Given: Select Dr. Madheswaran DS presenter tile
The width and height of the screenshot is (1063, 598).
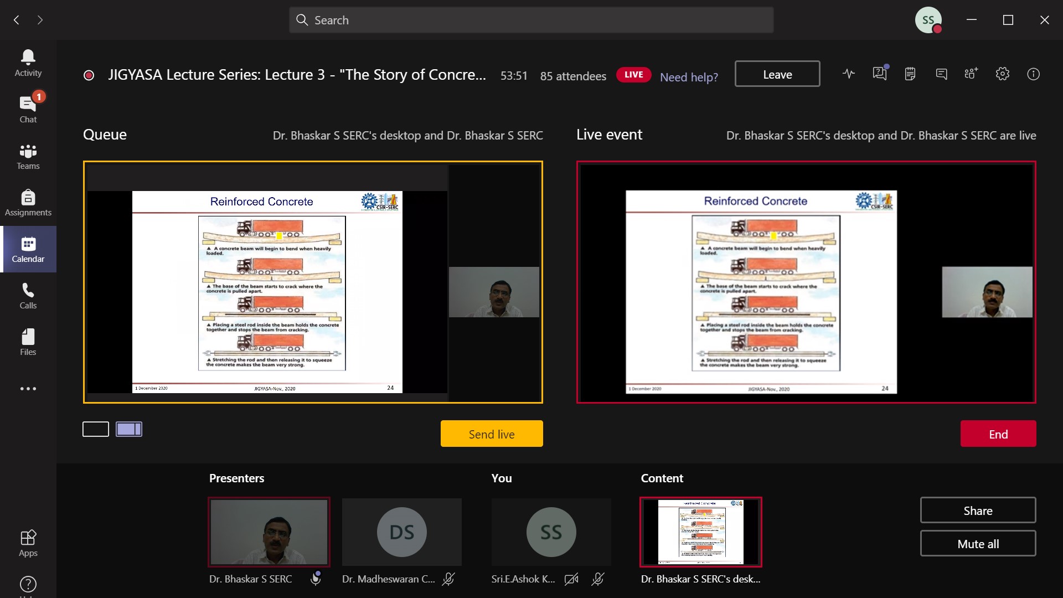Looking at the screenshot, I should coord(402,532).
